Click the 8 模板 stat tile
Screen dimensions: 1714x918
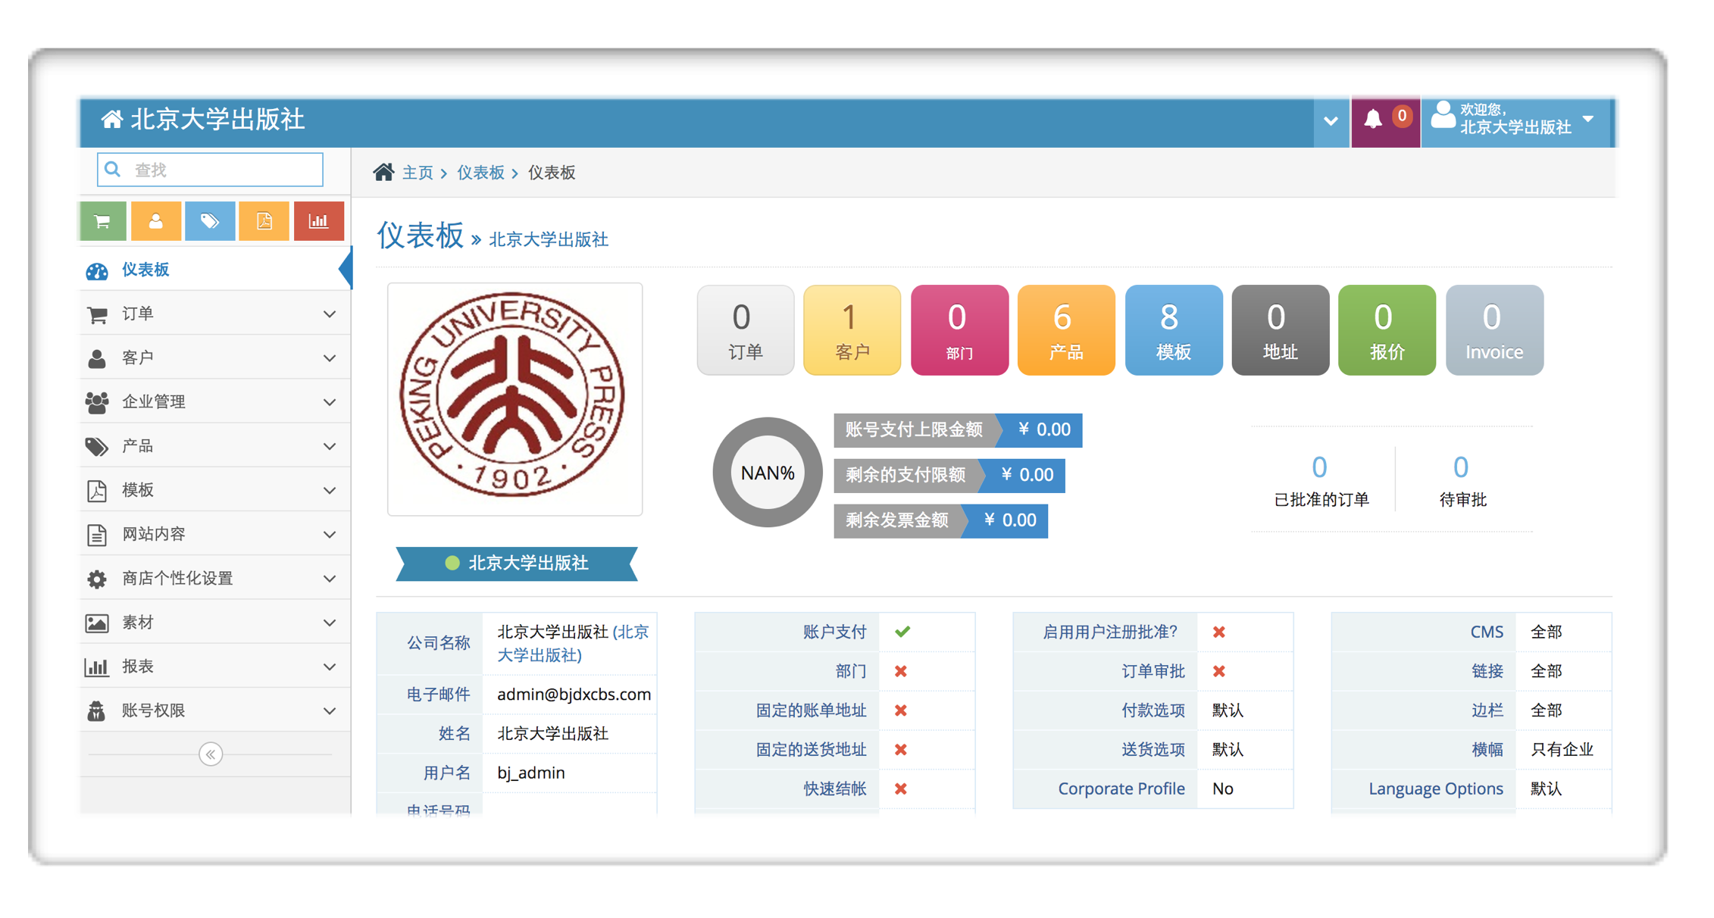[1174, 330]
